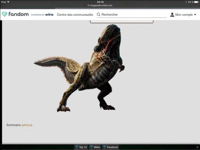Viewport: 200px width, 150px height.
Task: Open Top 10 in bottom toolbar
Action: pyautogui.click(x=81, y=147)
